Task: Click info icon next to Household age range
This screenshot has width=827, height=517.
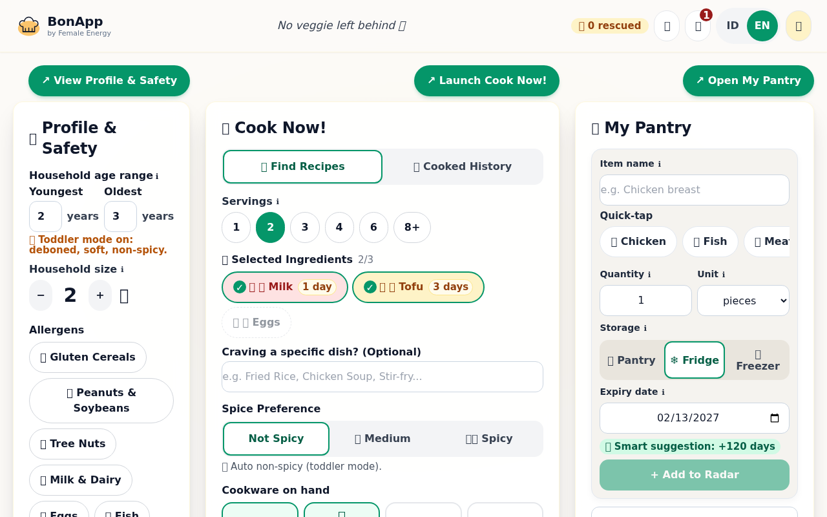Action: 157,176
